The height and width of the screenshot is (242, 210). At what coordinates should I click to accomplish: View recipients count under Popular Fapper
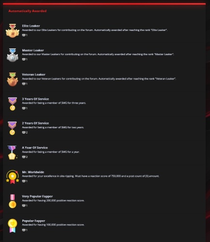25,230
